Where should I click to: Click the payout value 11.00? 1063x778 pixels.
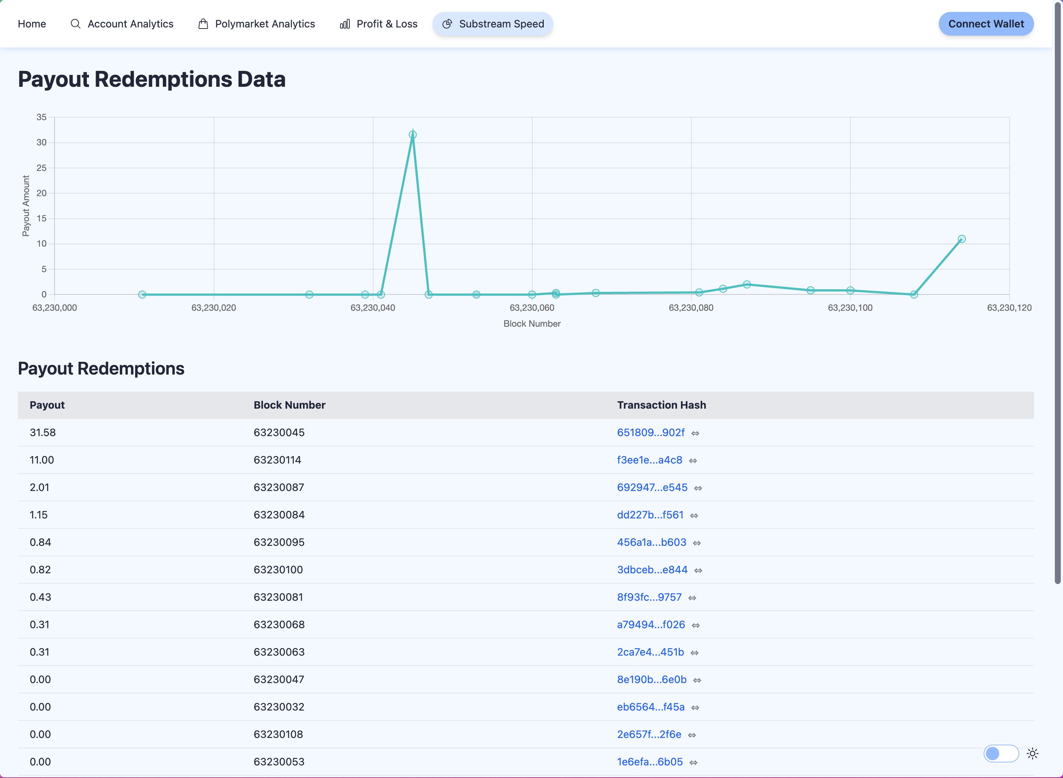[x=42, y=459]
